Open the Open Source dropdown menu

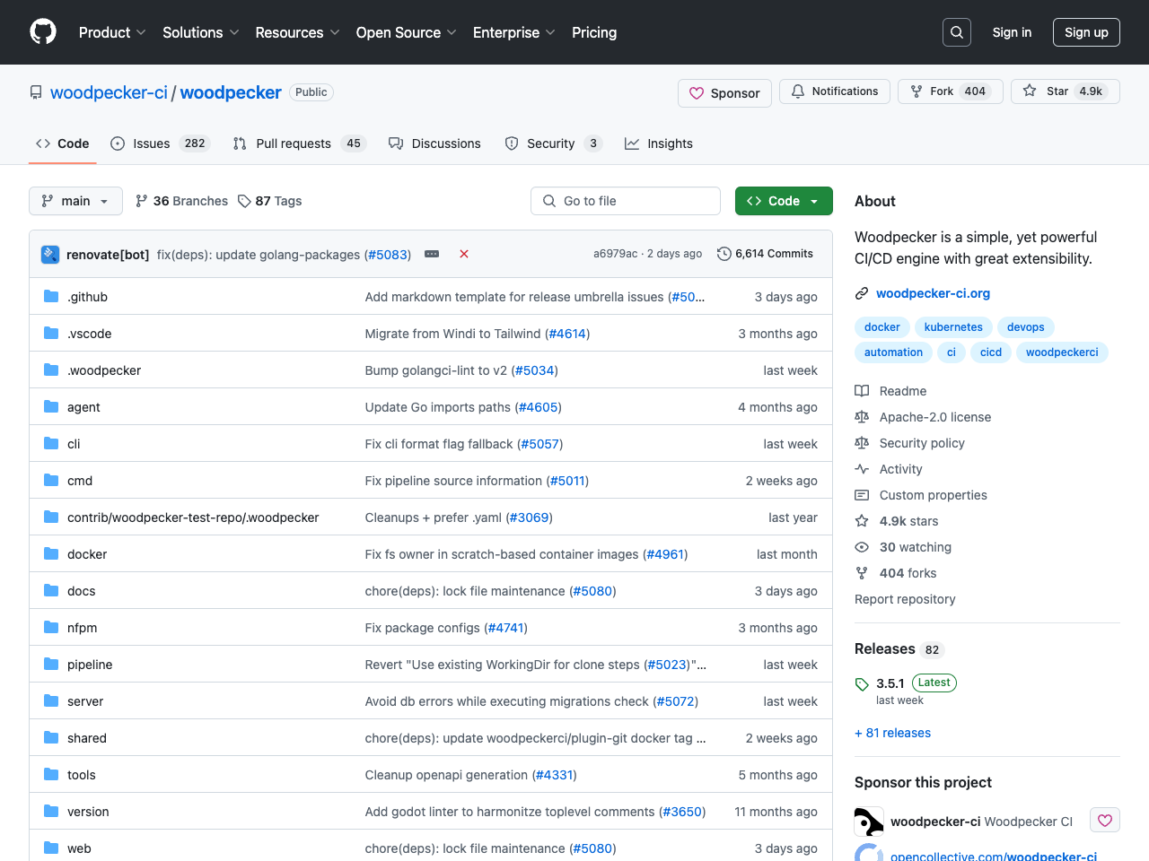point(407,32)
